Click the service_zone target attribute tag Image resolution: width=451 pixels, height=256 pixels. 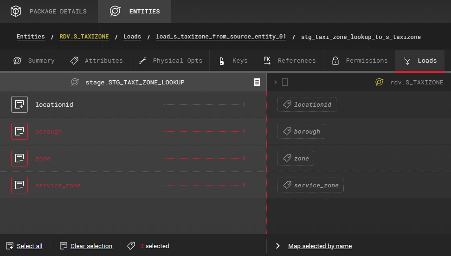(310, 185)
